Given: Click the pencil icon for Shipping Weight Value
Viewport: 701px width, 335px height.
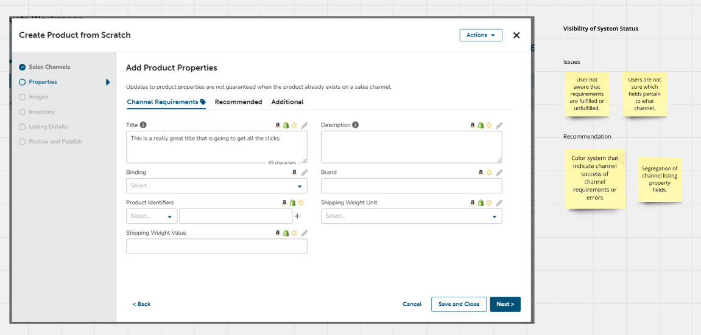Looking at the screenshot, I should pos(305,233).
